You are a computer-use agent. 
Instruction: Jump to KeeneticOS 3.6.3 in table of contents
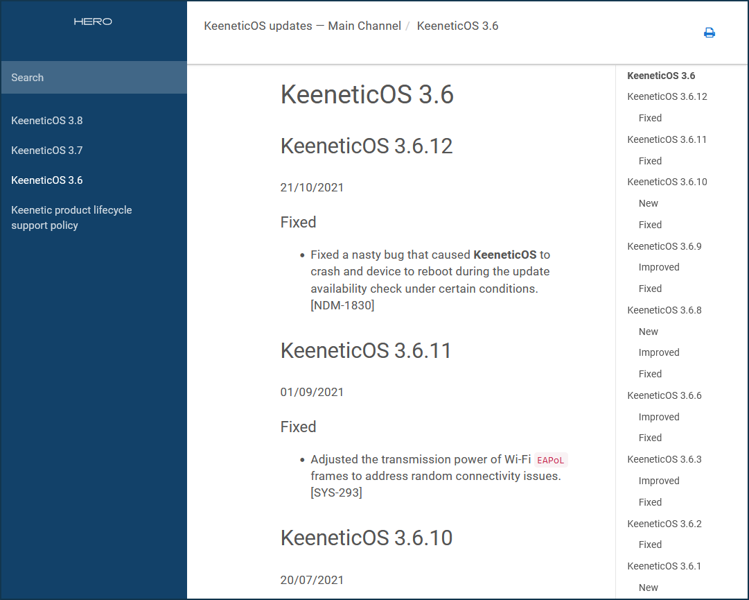[x=664, y=459]
